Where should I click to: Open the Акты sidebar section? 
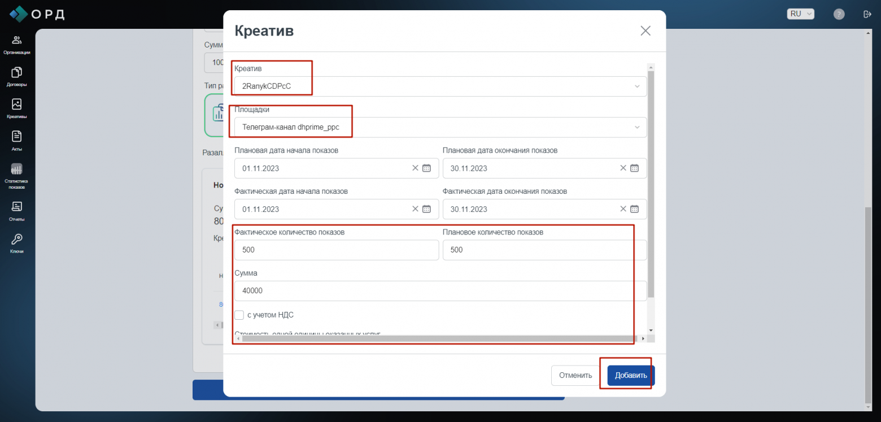pyautogui.click(x=16, y=141)
